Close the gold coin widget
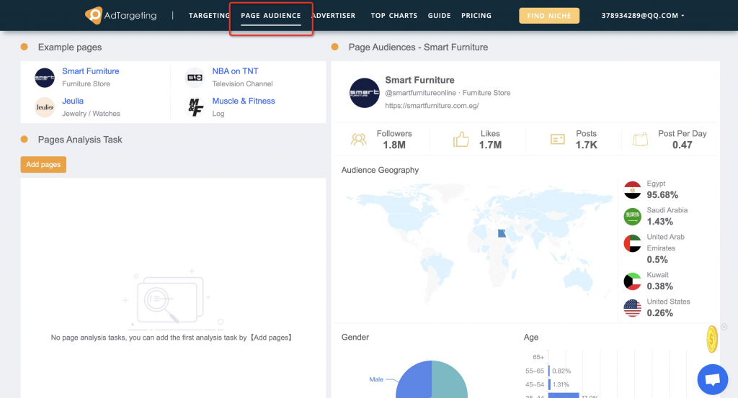 tap(724, 327)
